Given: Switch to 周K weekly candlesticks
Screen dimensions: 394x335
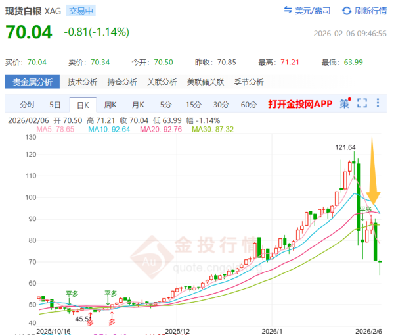Looking at the screenshot, I should point(110,105).
